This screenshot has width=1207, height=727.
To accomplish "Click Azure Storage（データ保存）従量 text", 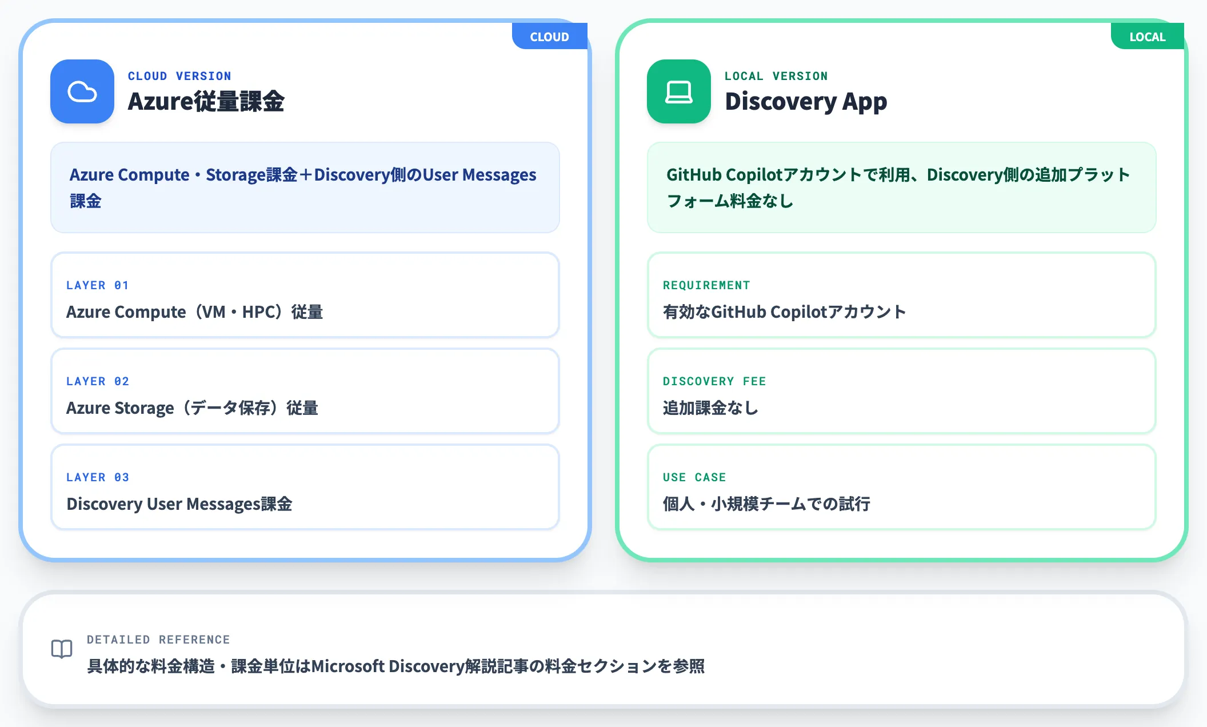I will tap(193, 408).
